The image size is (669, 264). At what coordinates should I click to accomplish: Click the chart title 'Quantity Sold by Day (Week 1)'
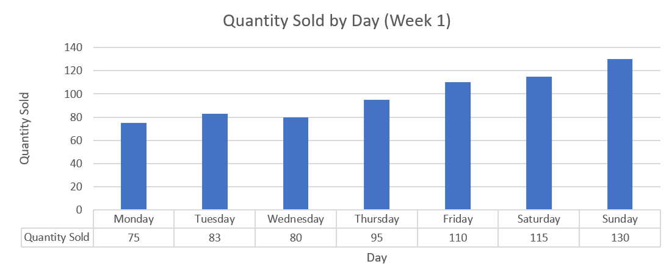336,21
